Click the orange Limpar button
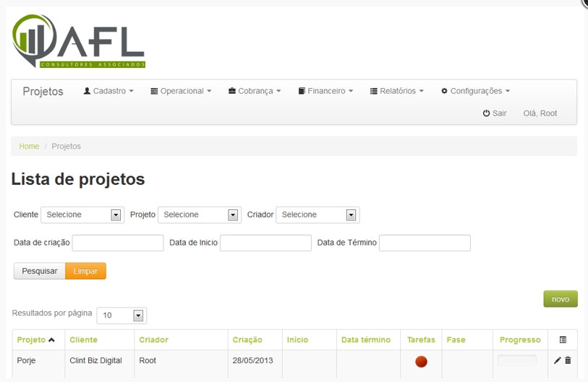Screen dimensions: 588x382 click(x=85, y=271)
